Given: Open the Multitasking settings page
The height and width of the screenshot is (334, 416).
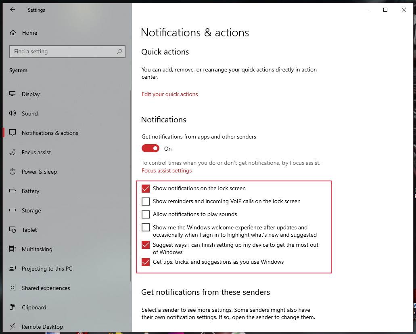Looking at the screenshot, I should point(37,249).
